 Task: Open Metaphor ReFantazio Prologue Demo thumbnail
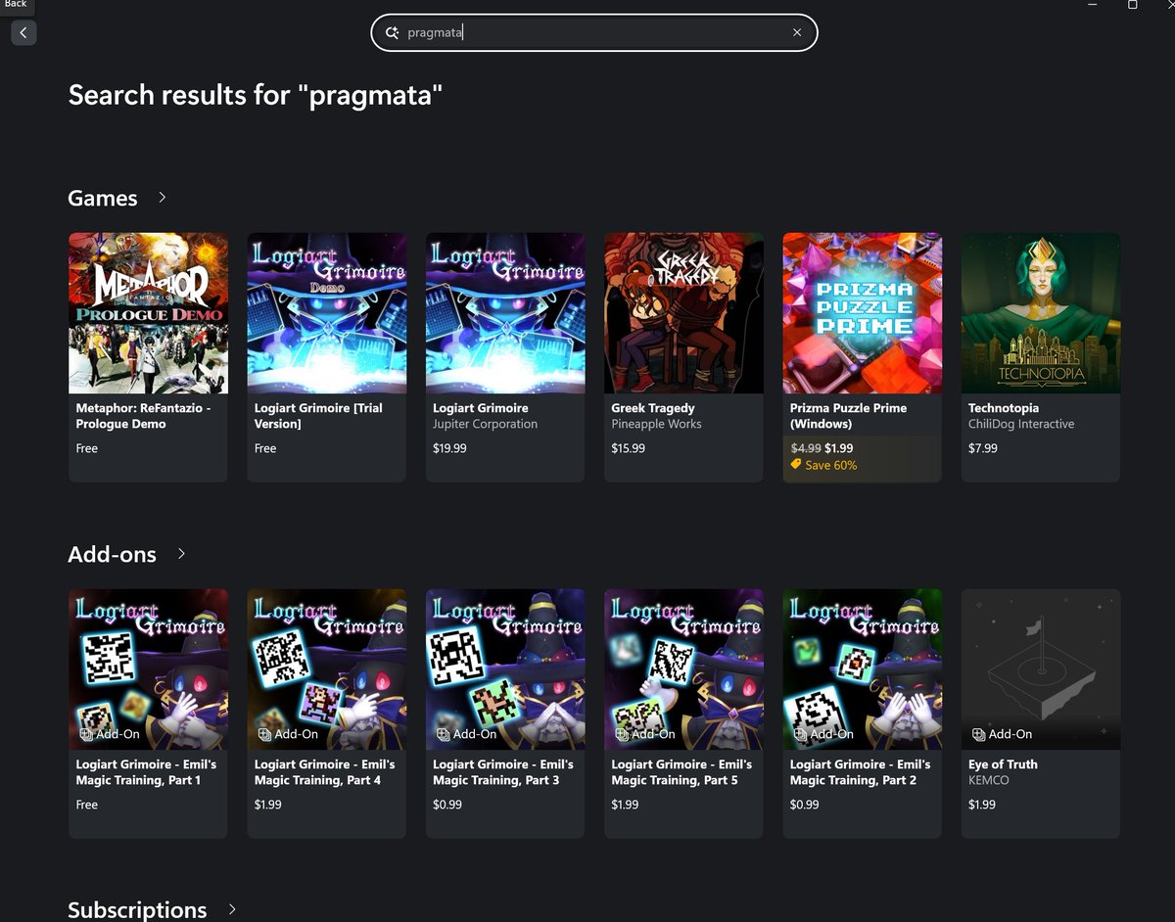[x=148, y=313]
